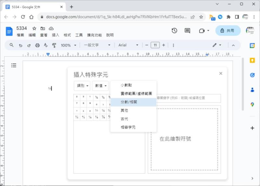Viewport: 260px width, 186px height.
Task: Open Google Keep in side panel
Action: point(252,60)
